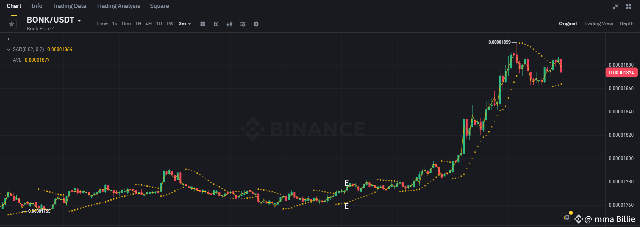The image size is (640, 227).
Task: Open the BONK/USDT pair selector
Action: point(53,20)
